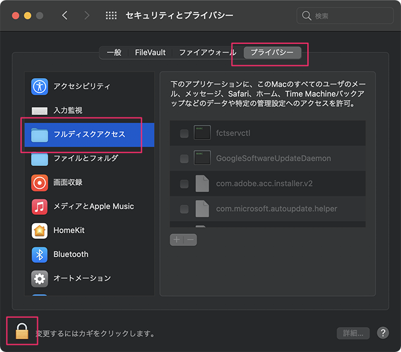Open オートメーション with the gear icon
401x352 pixels.
click(x=40, y=278)
